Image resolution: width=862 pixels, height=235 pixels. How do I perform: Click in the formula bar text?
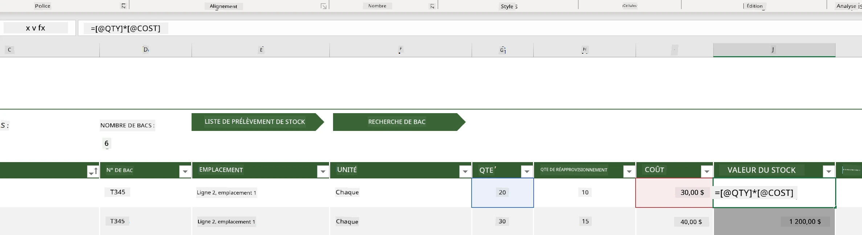[126, 28]
